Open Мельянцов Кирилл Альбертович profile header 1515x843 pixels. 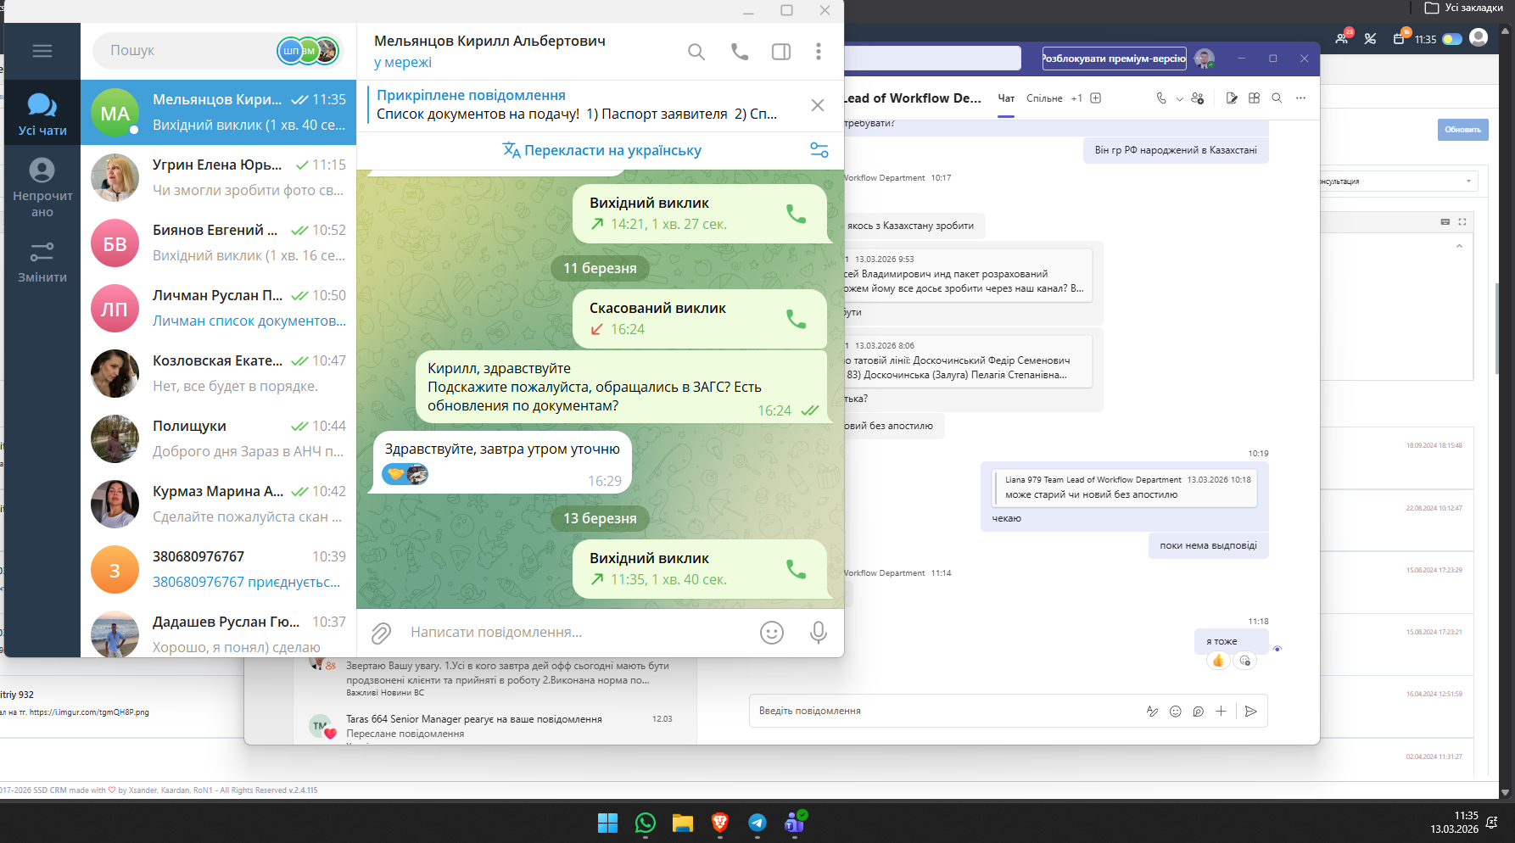pyautogui.click(x=489, y=51)
